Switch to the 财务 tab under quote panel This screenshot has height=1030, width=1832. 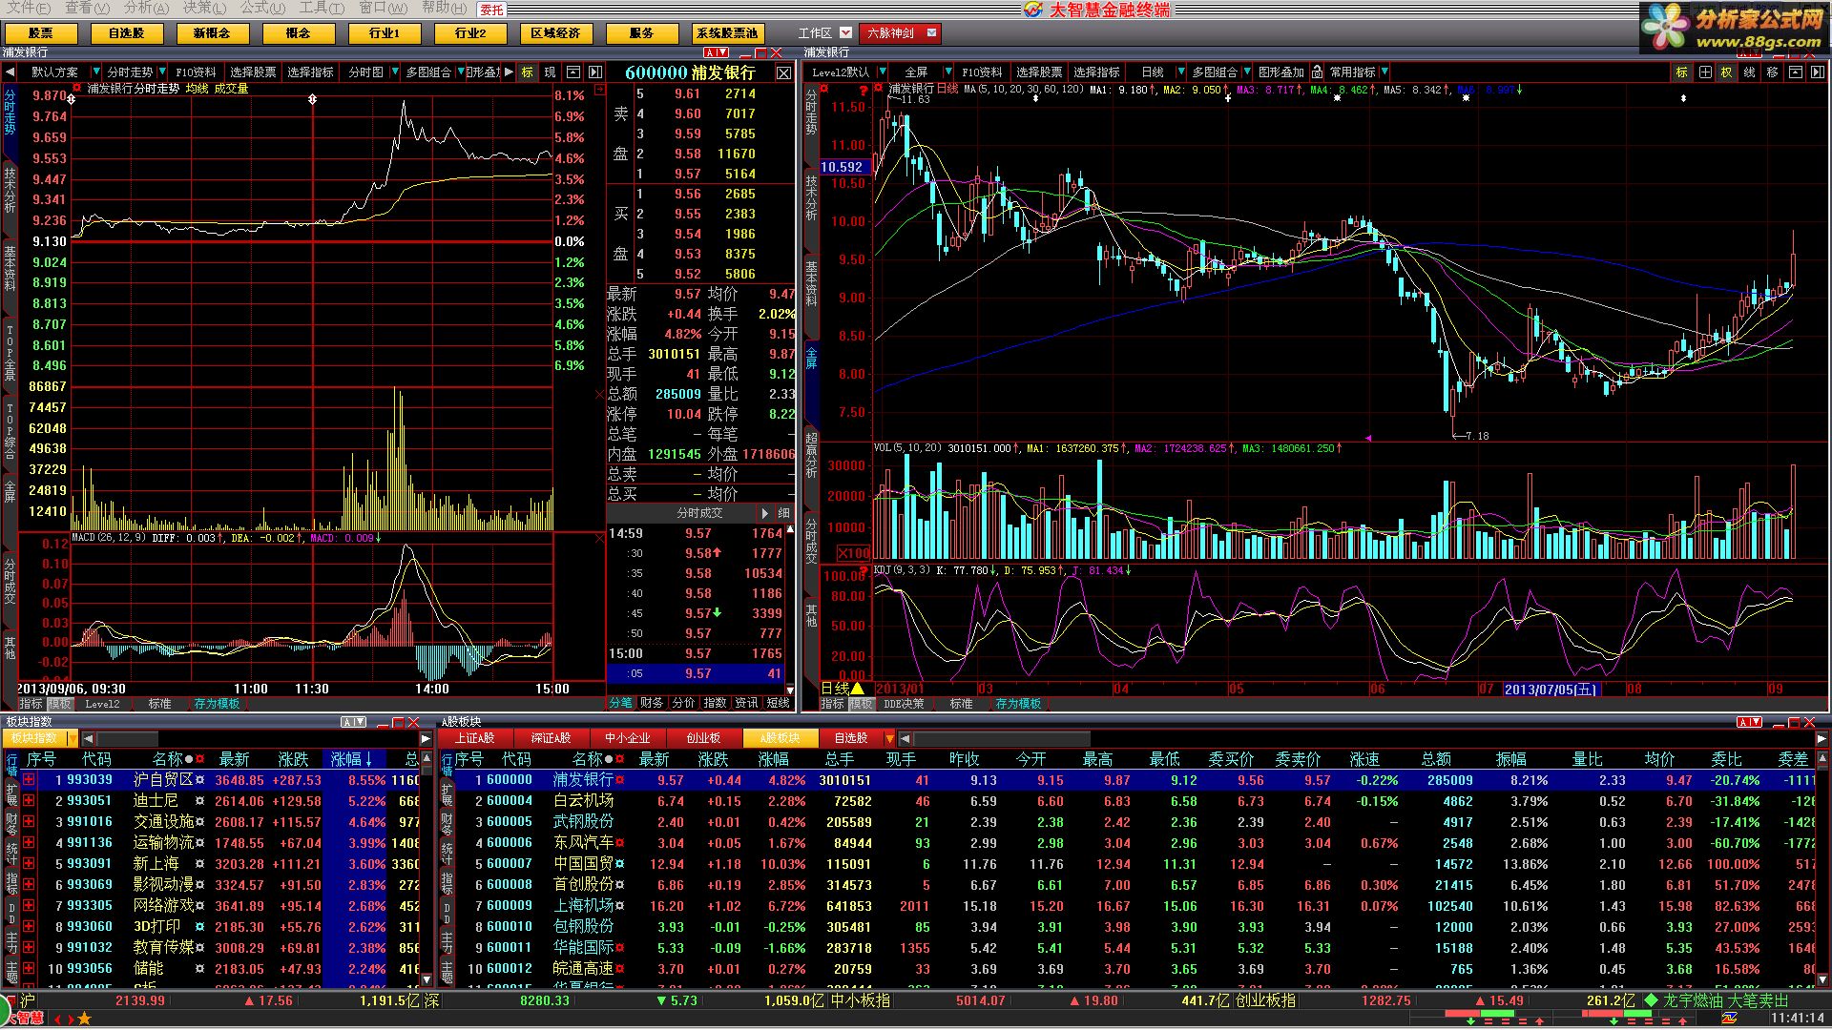pos(652,704)
